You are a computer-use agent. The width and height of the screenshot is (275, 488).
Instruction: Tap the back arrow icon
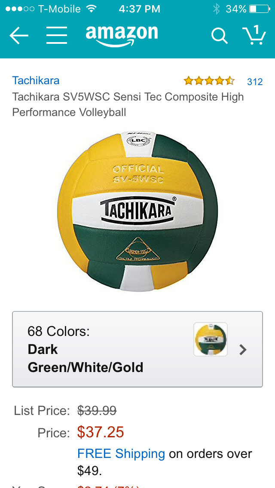pos(19,36)
